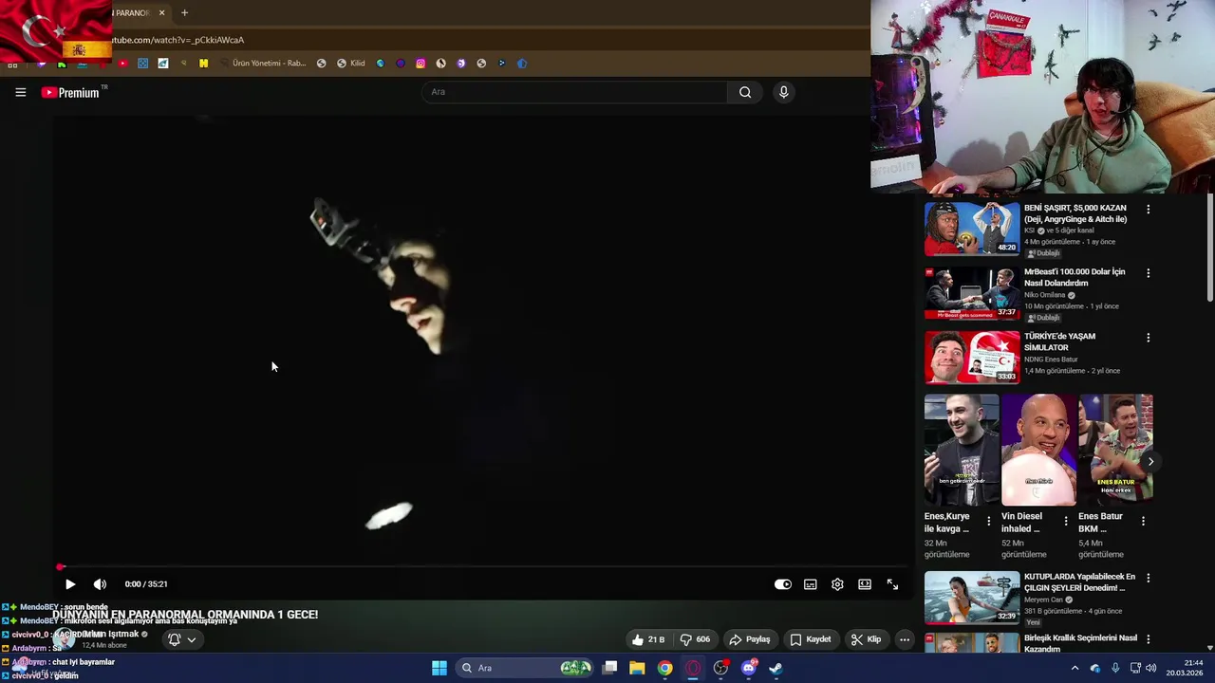Screen dimensions: 1215x683
Task: Switch to Opera GX on taskbar
Action: pyautogui.click(x=693, y=668)
